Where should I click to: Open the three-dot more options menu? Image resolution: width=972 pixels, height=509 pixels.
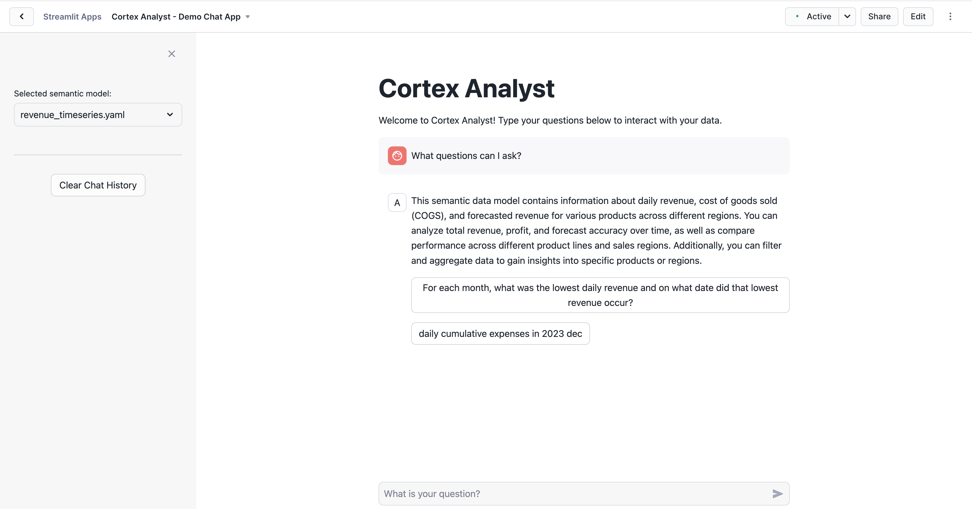pos(950,17)
